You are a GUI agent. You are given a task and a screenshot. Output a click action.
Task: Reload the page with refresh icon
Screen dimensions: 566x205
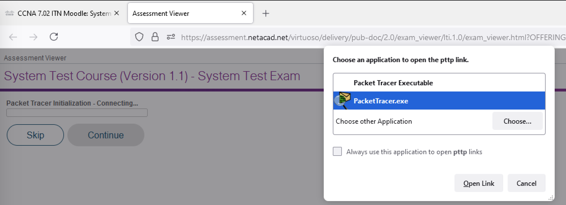click(x=54, y=37)
